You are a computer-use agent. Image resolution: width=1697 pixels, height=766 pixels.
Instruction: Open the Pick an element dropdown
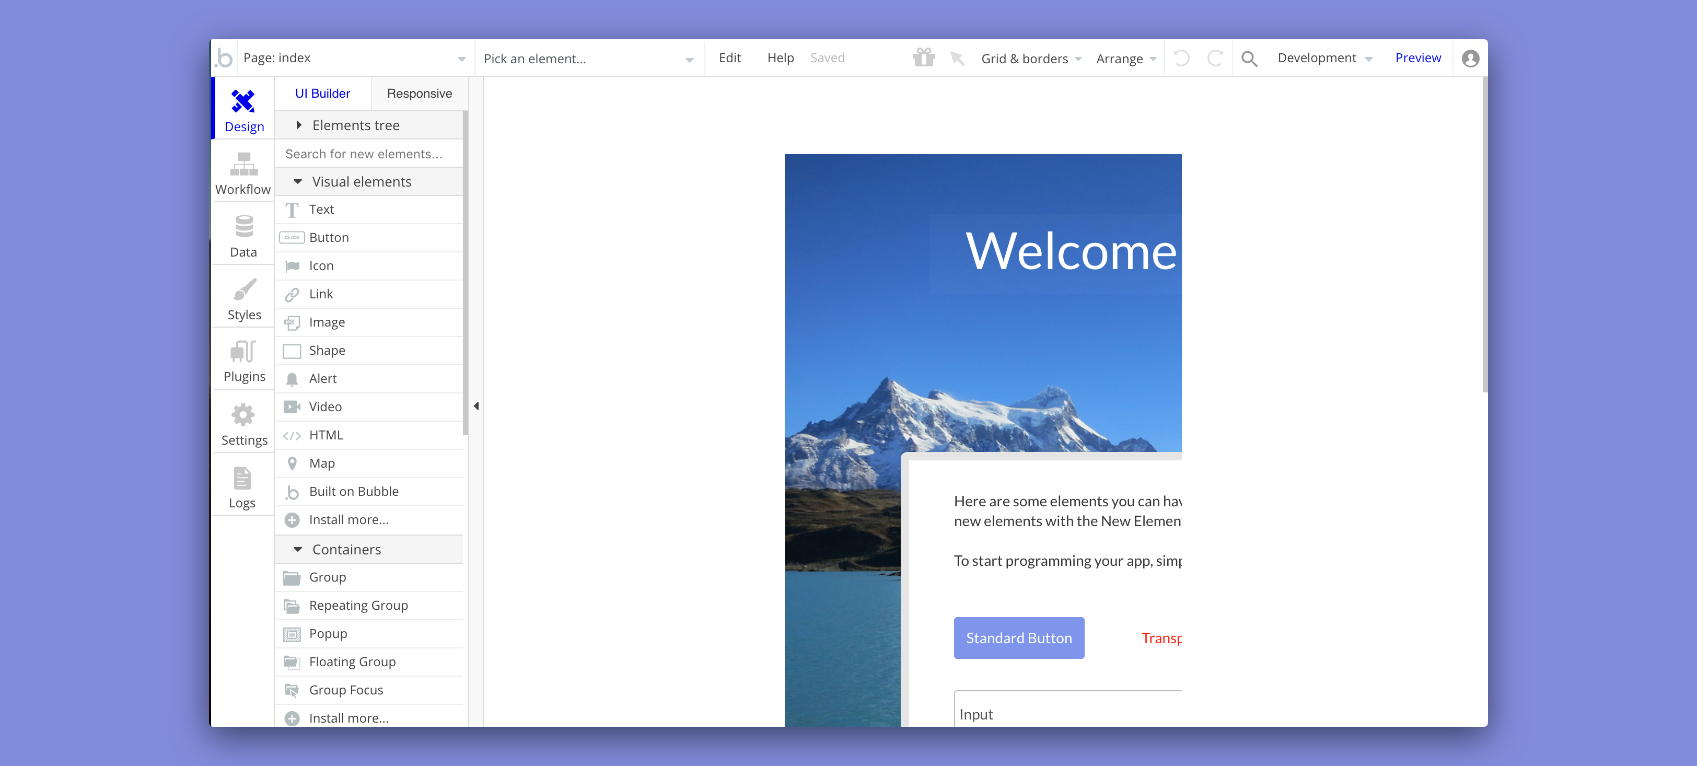point(588,59)
